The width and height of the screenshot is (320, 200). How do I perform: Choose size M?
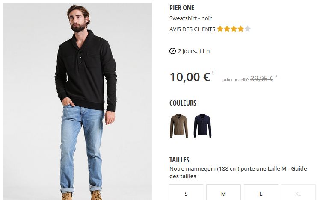(223, 193)
